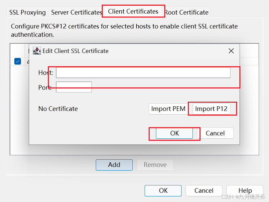269x202 pixels.
Task: Open Help in the SSL Proxying Settings window
Action: click(245, 190)
